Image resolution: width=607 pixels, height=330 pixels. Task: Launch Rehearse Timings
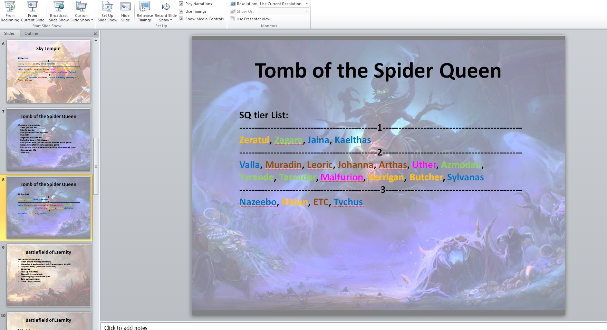pos(145,12)
